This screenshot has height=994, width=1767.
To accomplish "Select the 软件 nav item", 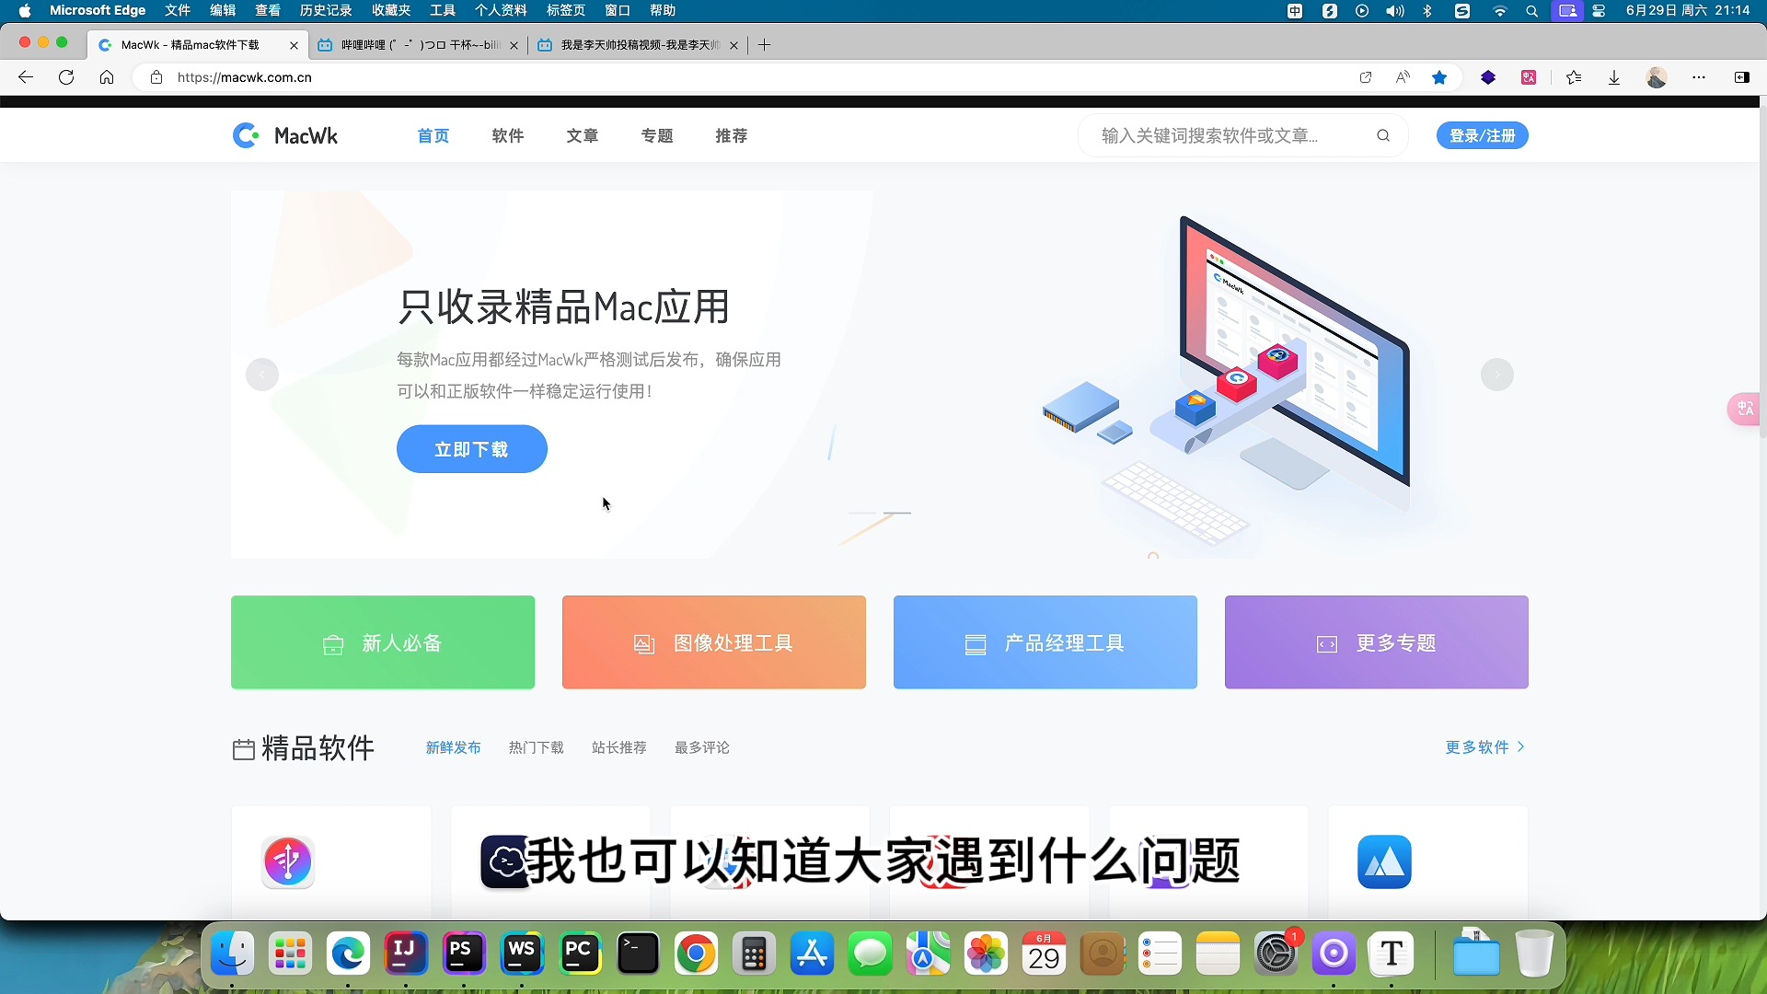I will tap(508, 135).
